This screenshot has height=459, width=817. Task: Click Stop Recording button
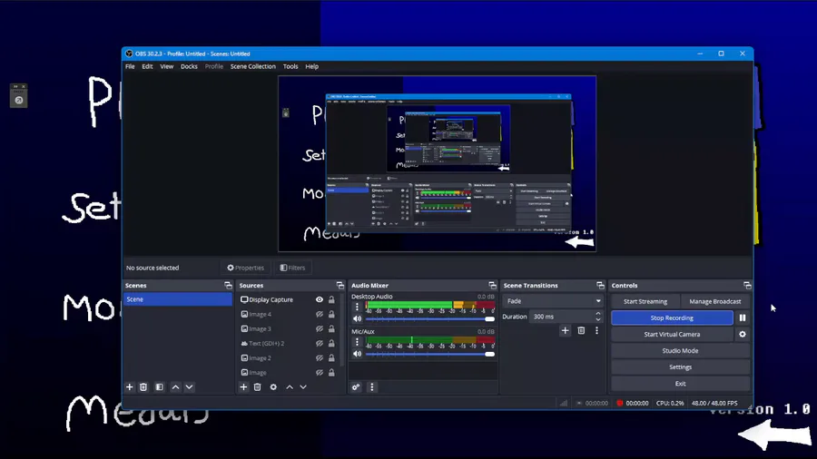[672, 318]
